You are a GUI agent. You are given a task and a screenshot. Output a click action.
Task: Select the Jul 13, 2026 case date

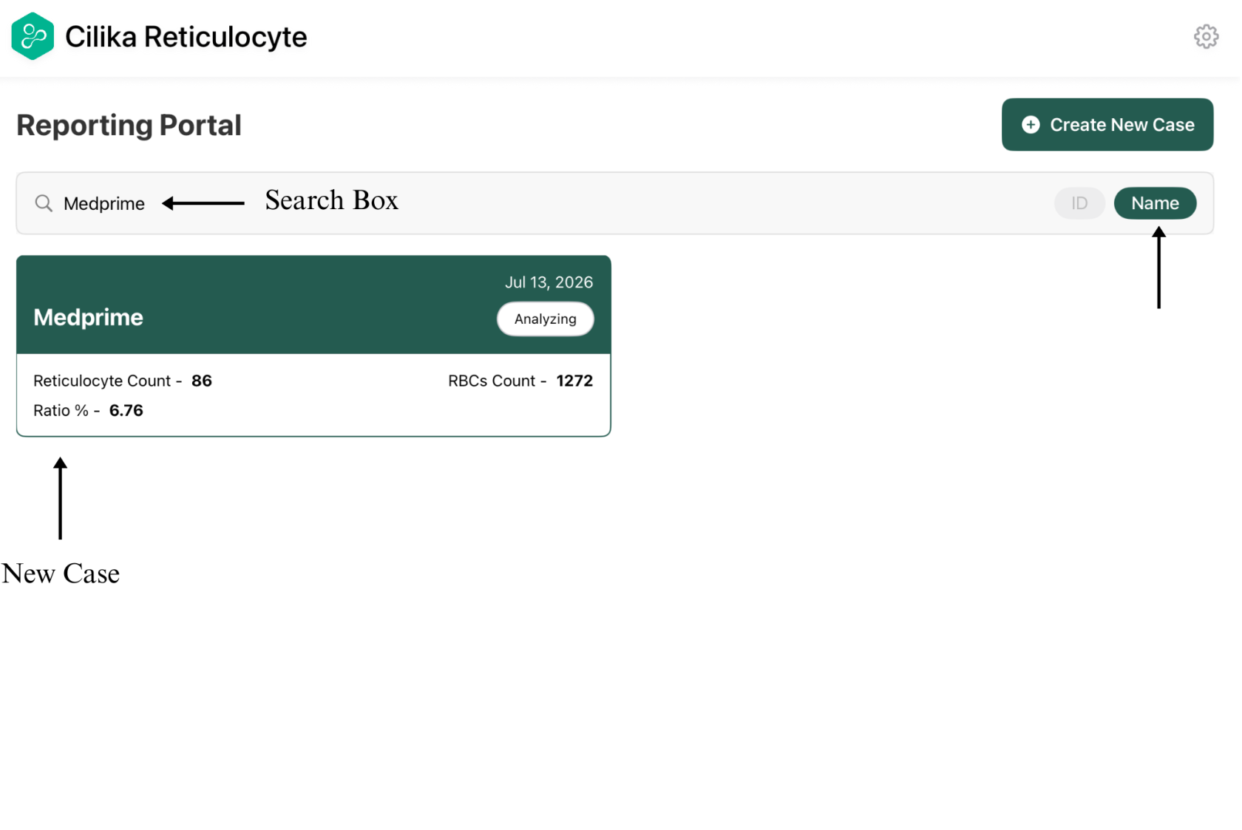click(x=549, y=282)
